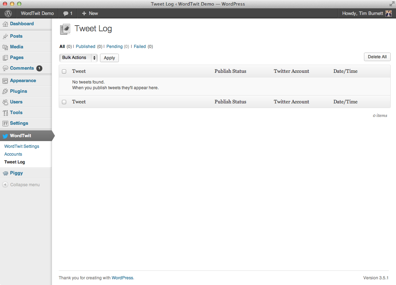The width and height of the screenshot is (396, 285).
Task: Click the New label in admin bar
Action: pyautogui.click(x=93, y=14)
